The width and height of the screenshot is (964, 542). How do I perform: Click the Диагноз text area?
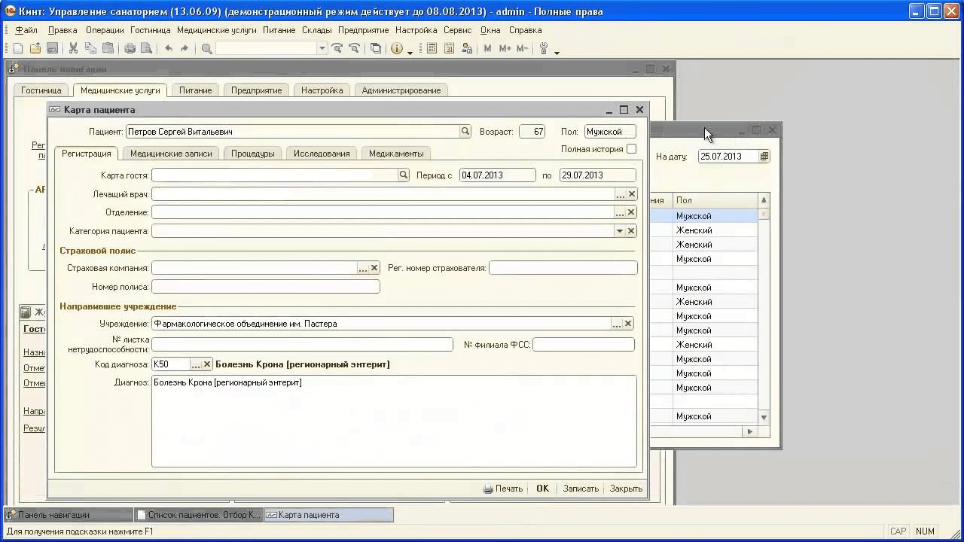click(394, 422)
